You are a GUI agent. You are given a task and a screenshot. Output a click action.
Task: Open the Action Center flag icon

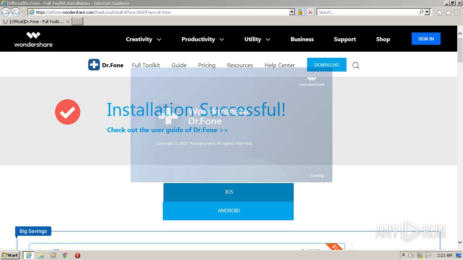[429, 255]
